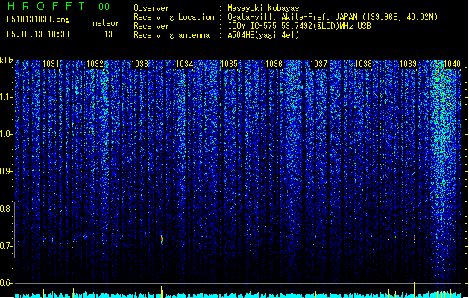Click the 1038 time marker
The image size is (469, 298).
coord(363,63)
